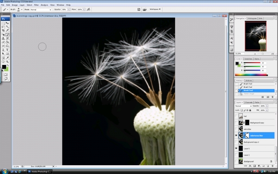This screenshot has height=174, width=278.
Task: Delete layer with trash icon
Action: tap(272, 166)
